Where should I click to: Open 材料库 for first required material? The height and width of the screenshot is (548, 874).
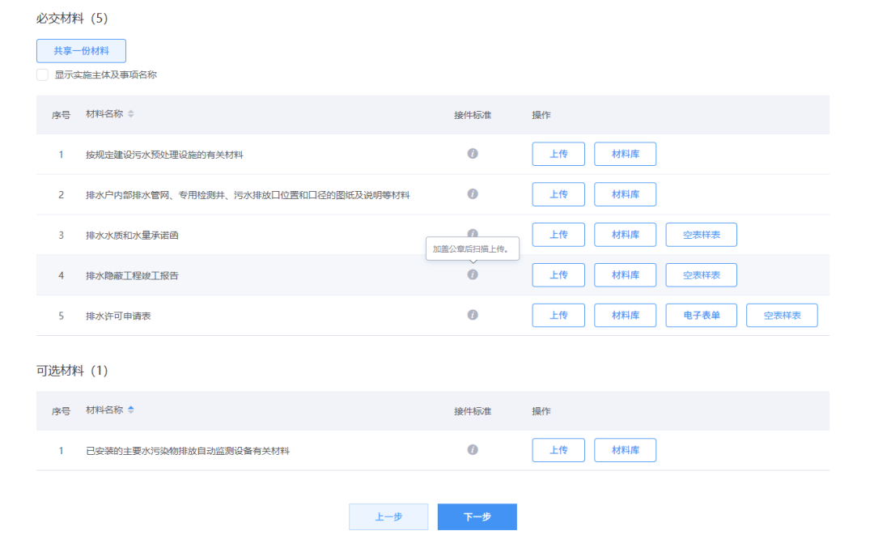tap(625, 154)
